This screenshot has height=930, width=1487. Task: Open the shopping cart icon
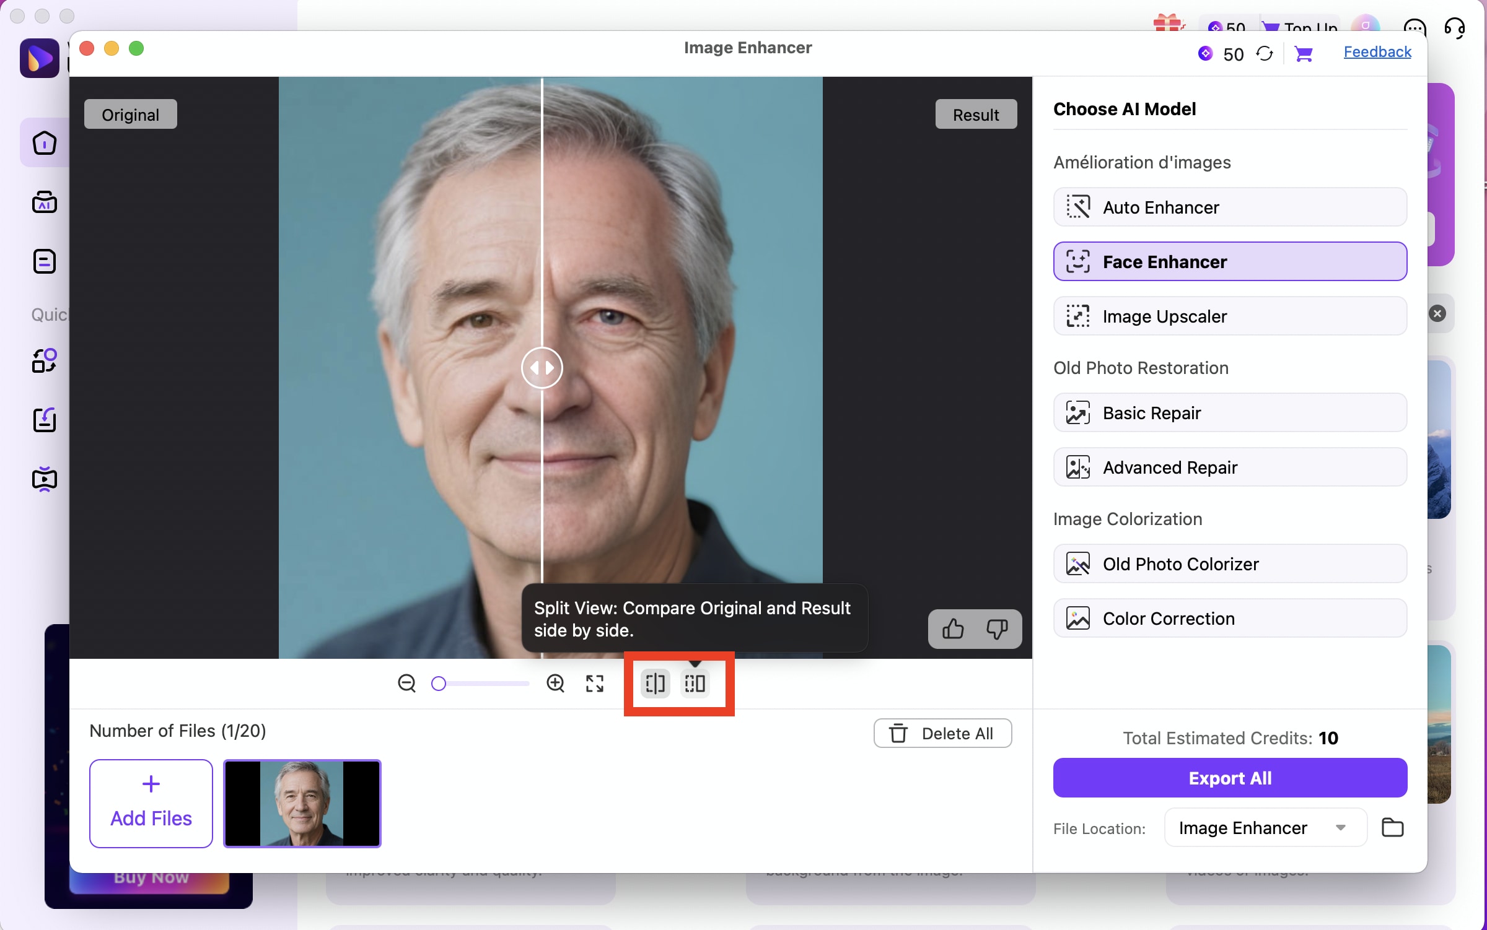pos(1304,54)
